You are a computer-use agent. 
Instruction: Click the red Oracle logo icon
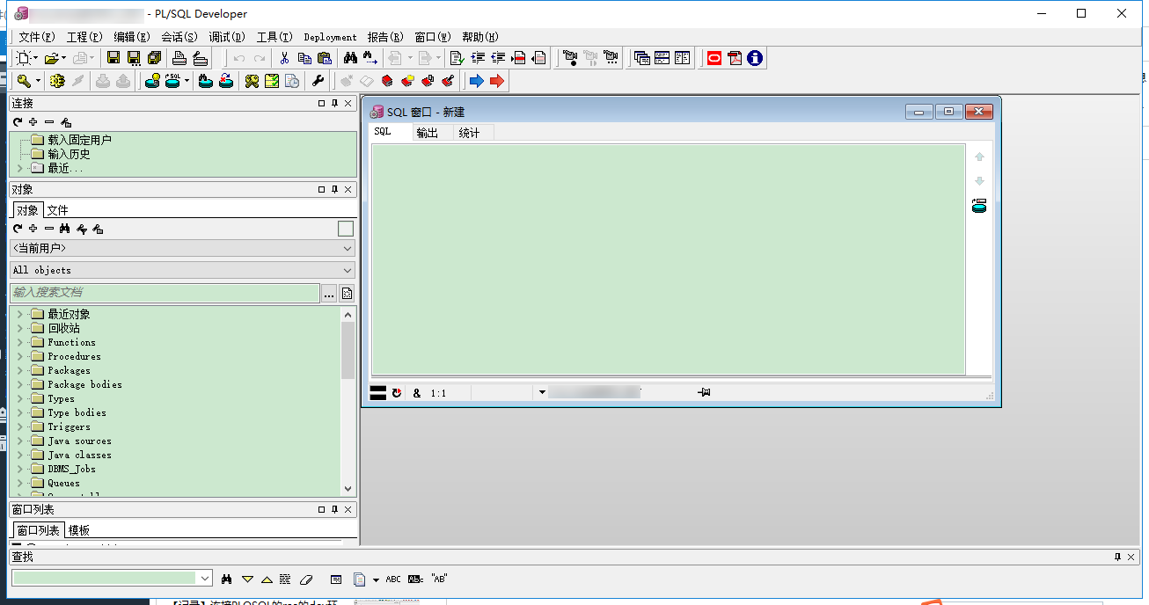(714, 58)
